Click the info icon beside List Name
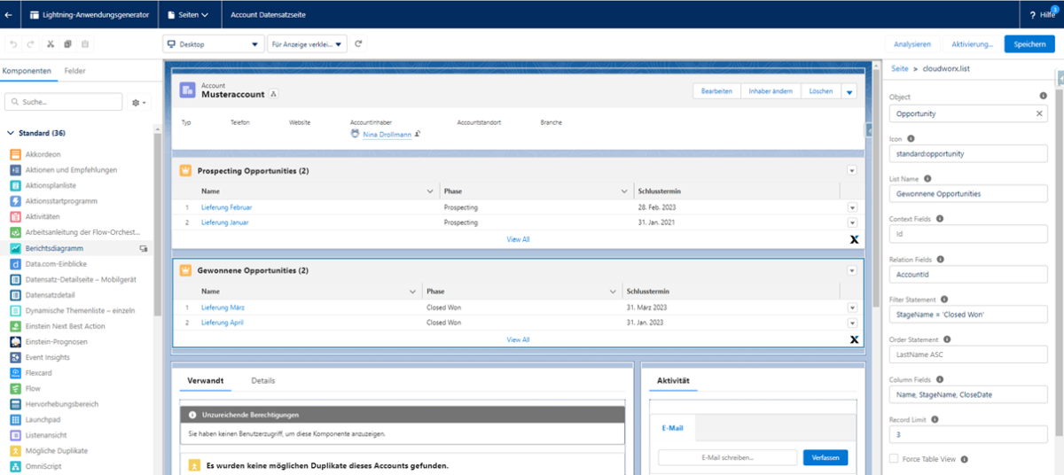 927,178
